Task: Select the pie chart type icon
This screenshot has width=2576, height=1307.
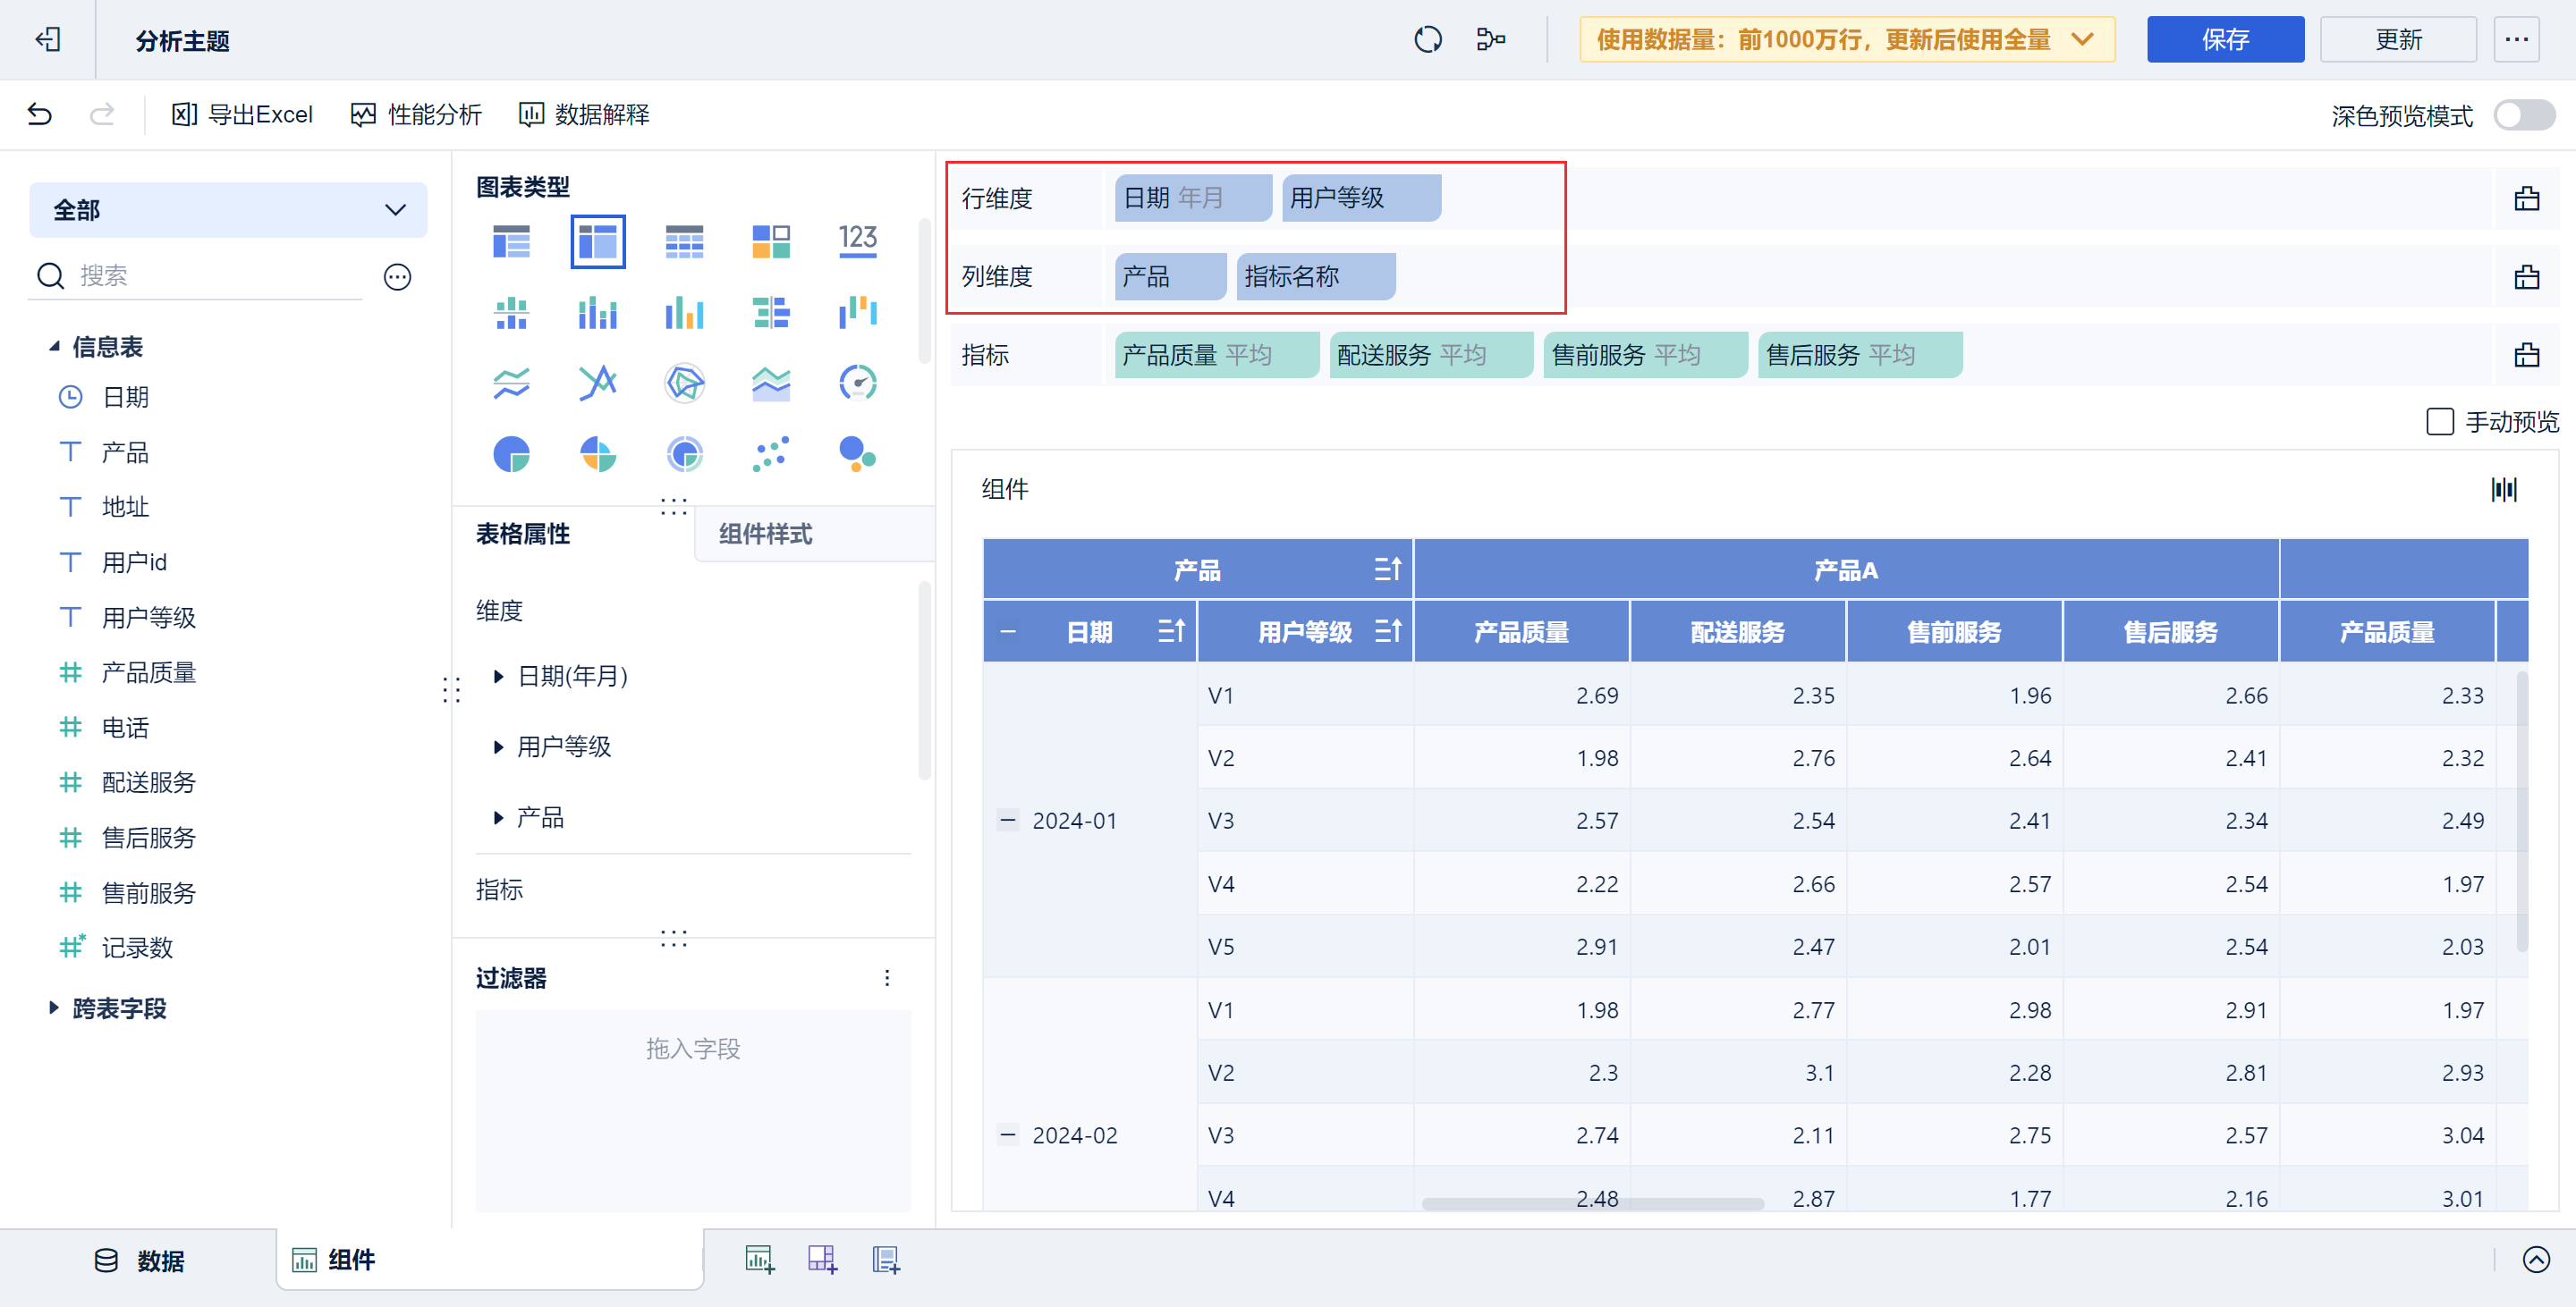Action: 511,455
